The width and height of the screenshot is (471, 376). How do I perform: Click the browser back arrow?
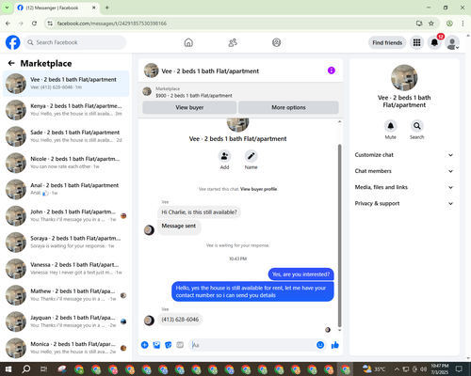coord(8,23)
